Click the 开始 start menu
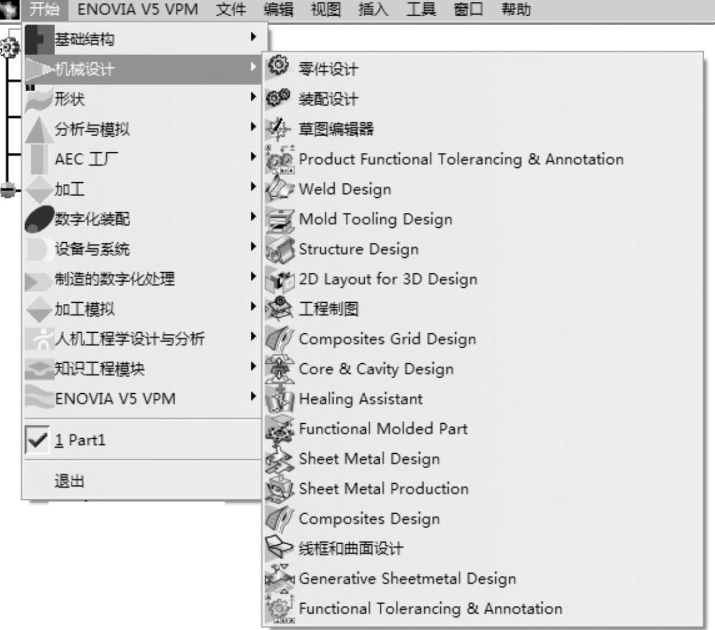The height and width of the screenshot is (630, 715). [x=44, y=10]
